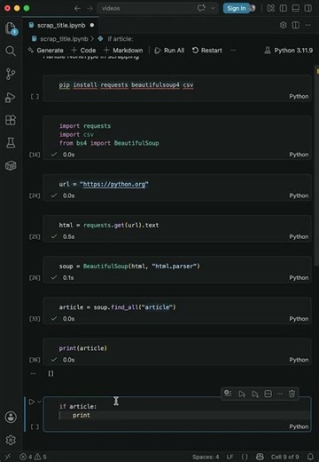Open the Manage gear at sidebar bottom
The width and height of the screenshot is (319, 462).
click(x=11, y=440)
